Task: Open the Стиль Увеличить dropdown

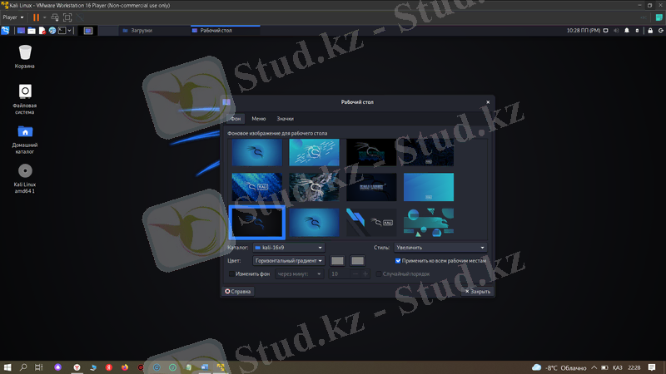Action: (440, 247)
